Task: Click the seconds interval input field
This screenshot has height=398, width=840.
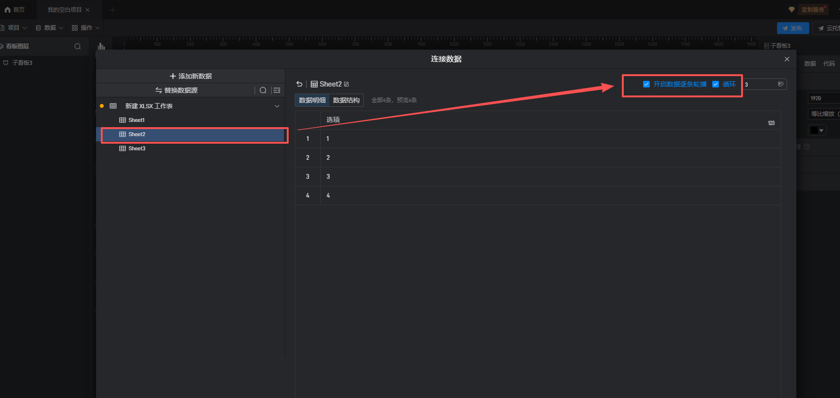Action: click(760, 84)
